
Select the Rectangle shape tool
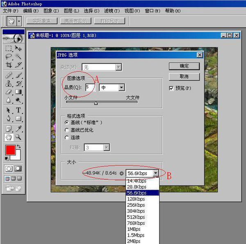coord(18,119)
